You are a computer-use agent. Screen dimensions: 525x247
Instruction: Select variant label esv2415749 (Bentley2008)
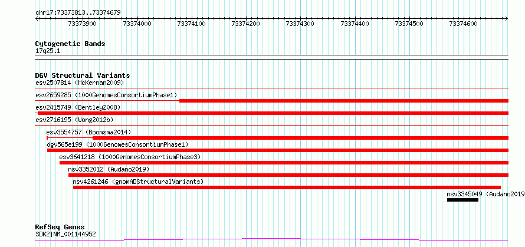78,107
